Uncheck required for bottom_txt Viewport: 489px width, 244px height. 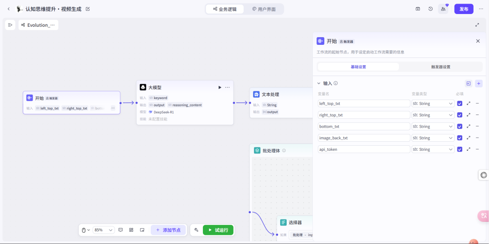pos(460,126)
